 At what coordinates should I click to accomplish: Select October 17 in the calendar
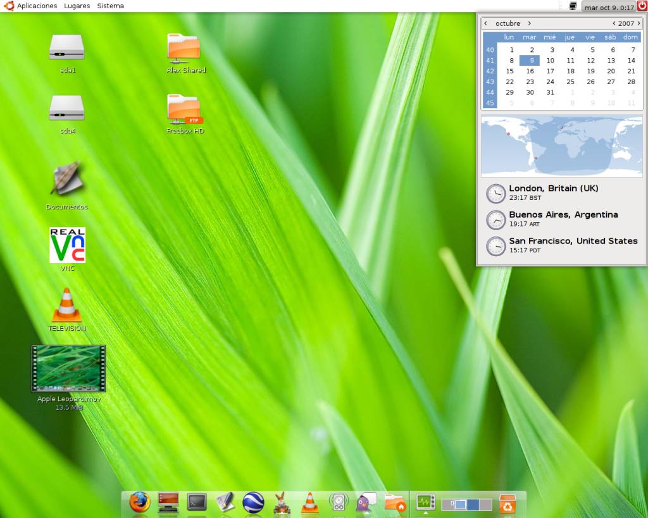(550, 71)
